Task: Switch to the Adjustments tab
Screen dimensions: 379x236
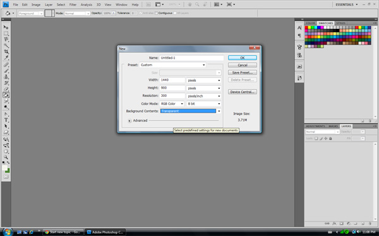Action: pos(315,126)
